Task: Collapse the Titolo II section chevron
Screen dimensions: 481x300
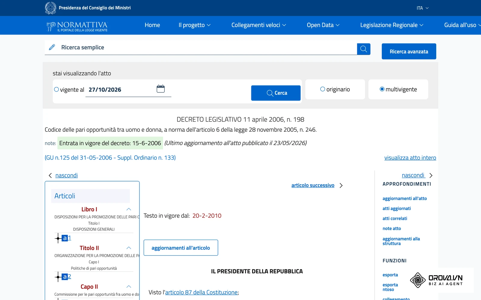Action: pyautogui.click(x=129, y=248)
